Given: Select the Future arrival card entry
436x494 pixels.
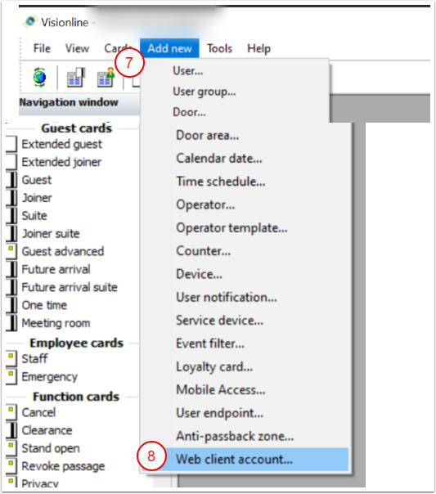Looking at the screenshot, I should (x=56, y=269).
